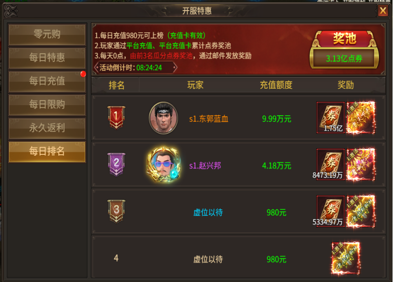View second place 8473.19万 coupon reward
This screenshot has height=282, width=393.
pyautogui.click(x=330, y=164)
